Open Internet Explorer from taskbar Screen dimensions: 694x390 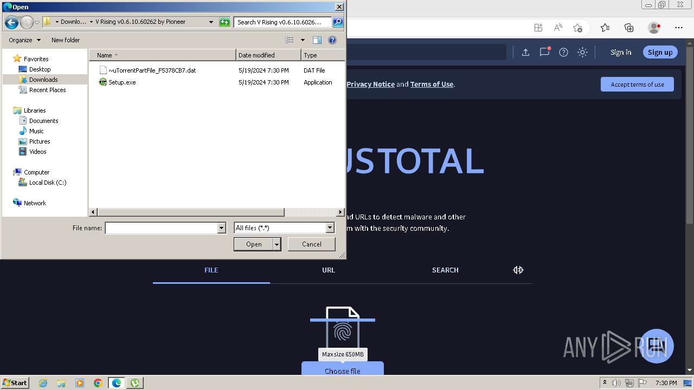click(x=43, y=383)
